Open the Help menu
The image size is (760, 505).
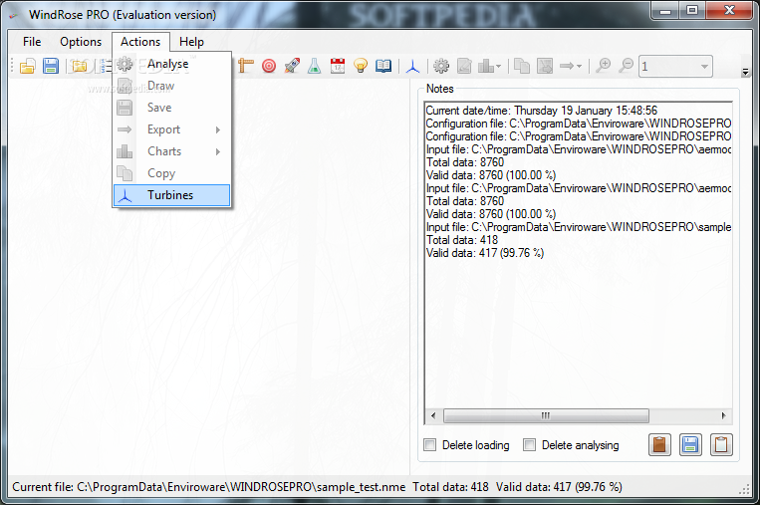tap(191, 42)
